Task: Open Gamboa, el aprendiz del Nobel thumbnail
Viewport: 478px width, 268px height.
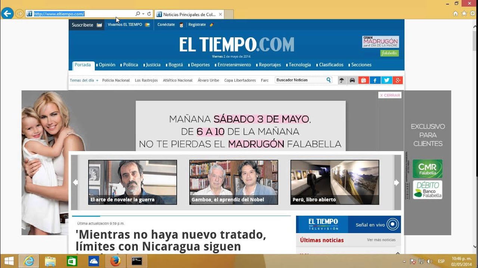Action: [x=234, y=182]
